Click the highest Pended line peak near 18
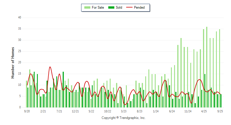Screen dimensions: 231x125 click(50, 67)
